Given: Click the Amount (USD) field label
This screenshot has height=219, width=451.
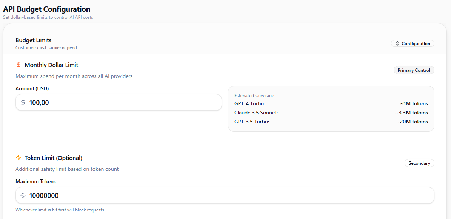Looking at the screenshot, I should coord(32,89).
